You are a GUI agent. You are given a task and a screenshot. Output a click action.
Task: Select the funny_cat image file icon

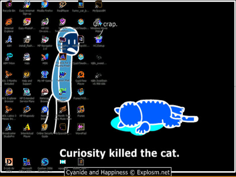(x=81, y=4)
